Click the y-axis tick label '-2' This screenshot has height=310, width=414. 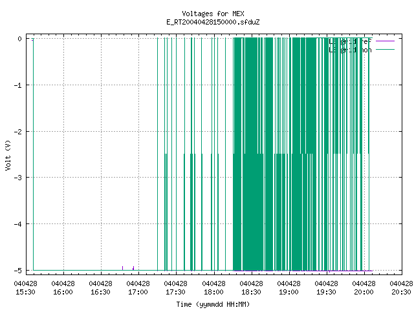click(18, 132)
